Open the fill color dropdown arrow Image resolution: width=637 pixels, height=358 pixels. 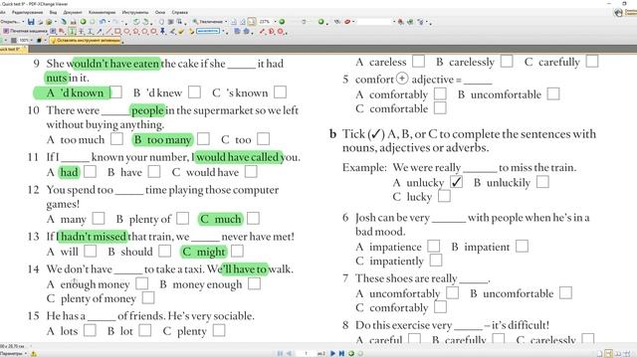pyautogui.click(x=45, y=40)
